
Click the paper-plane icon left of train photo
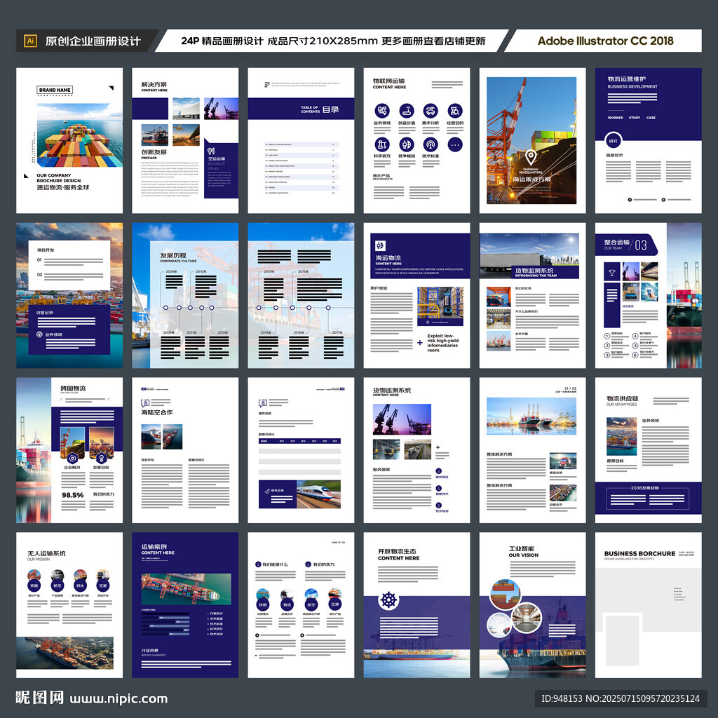[x=267, y=492]
